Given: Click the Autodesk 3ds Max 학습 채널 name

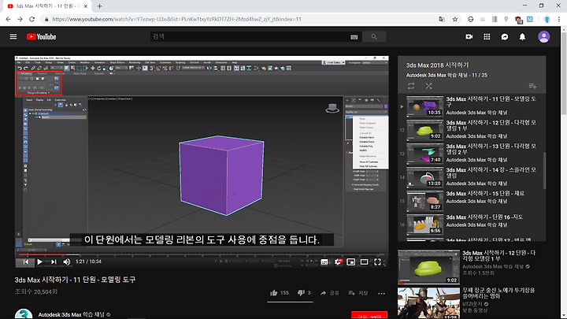Looking at the screenshot, I should tap(71, 314).
